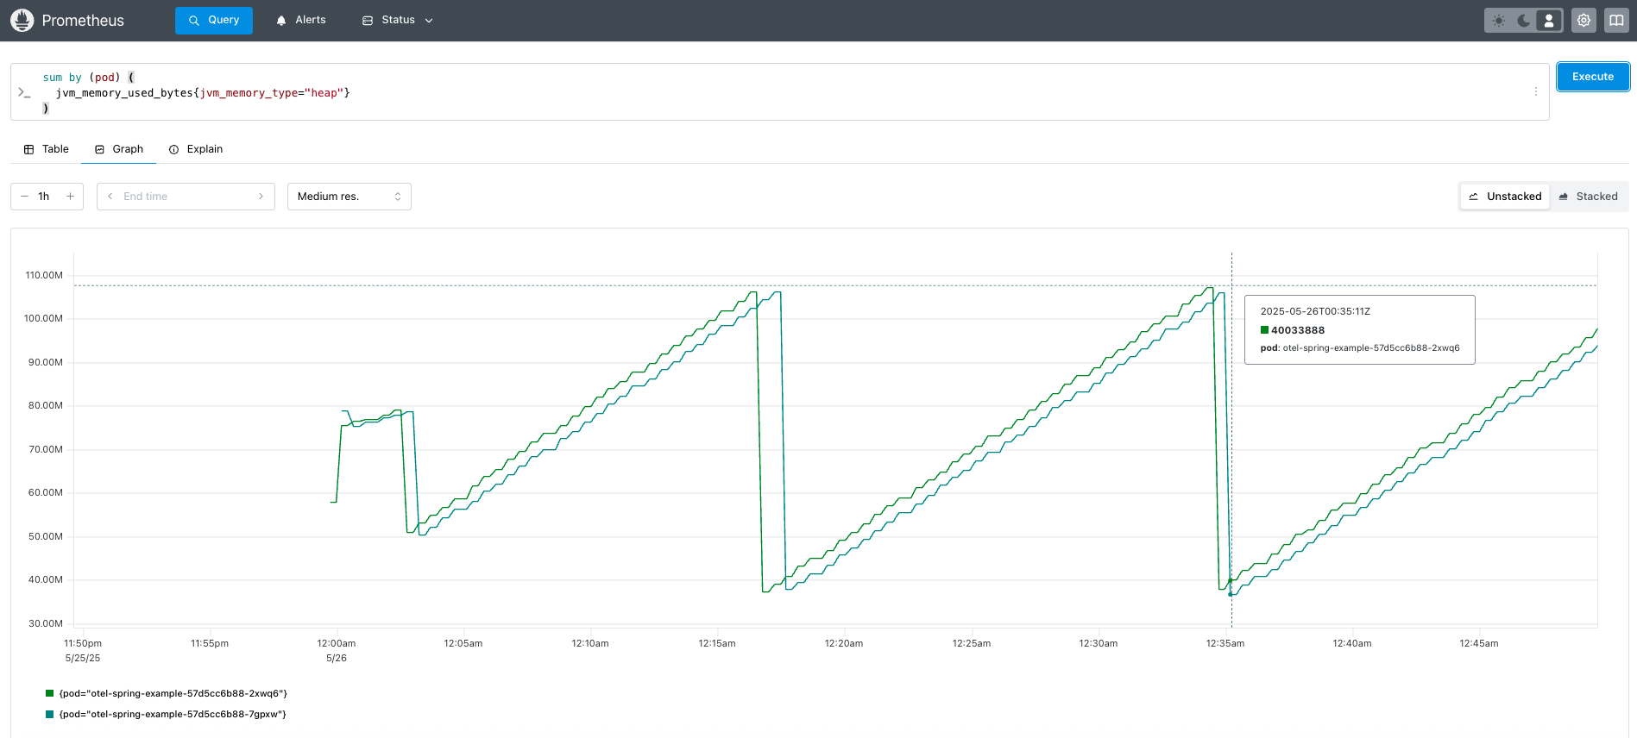The image size is (1637, 738).
Task: Click legend swatch for pod 2xwq6
Action: 50,693
